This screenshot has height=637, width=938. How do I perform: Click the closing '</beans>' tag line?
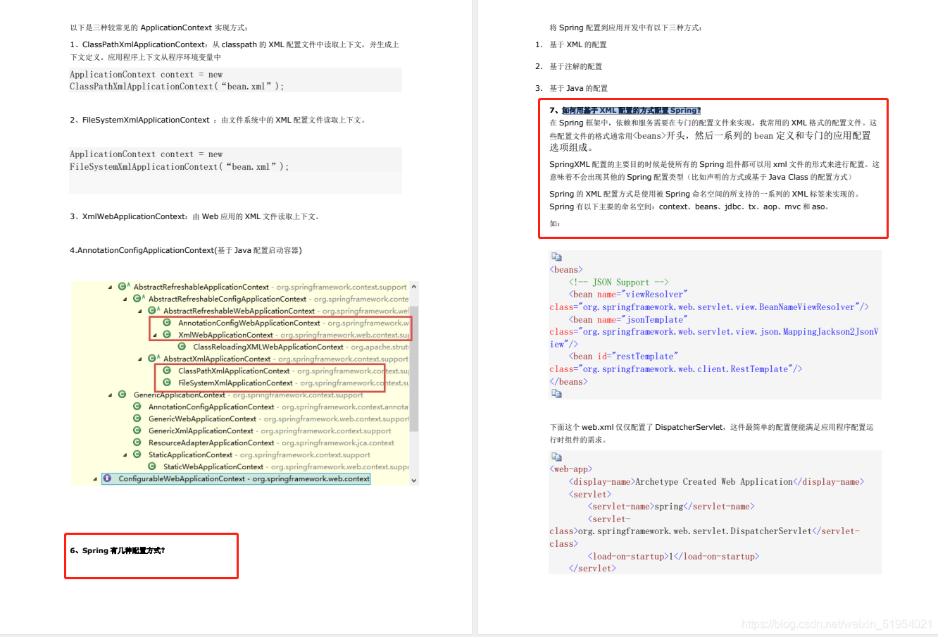[x=568, y=382]
